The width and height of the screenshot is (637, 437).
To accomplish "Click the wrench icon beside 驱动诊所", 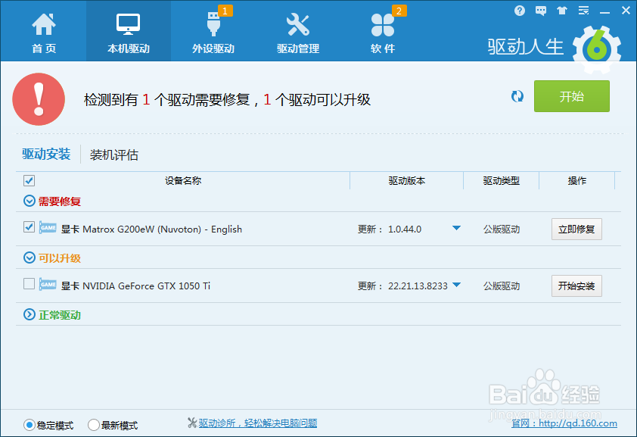I will [x=192, y=423].
